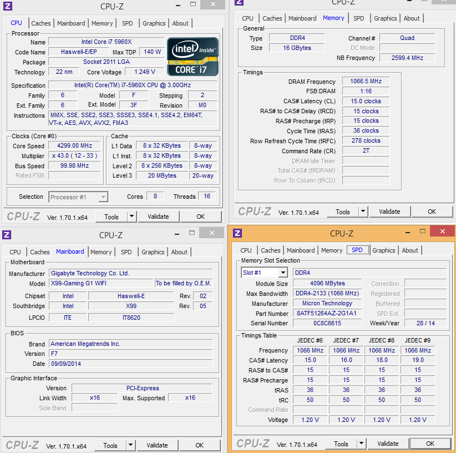The width and height of the screenshot is (456, 453).
Task: Switch to Caches tab in the CPU window
Action: click(x=41, y=23)
